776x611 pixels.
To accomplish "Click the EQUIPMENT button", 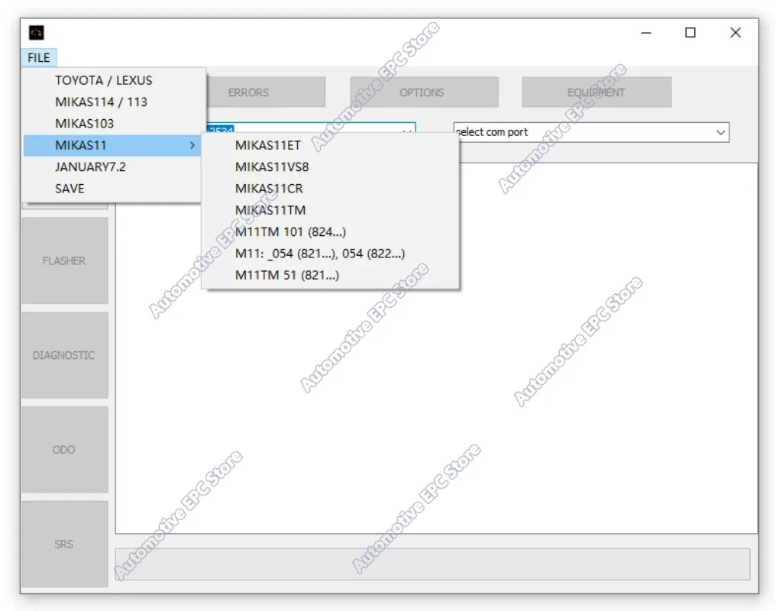I will pyautogui.click(x=597, y=92).
